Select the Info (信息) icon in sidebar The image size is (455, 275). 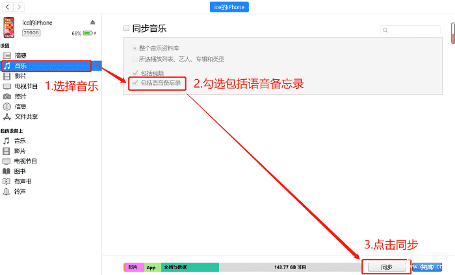7,106
